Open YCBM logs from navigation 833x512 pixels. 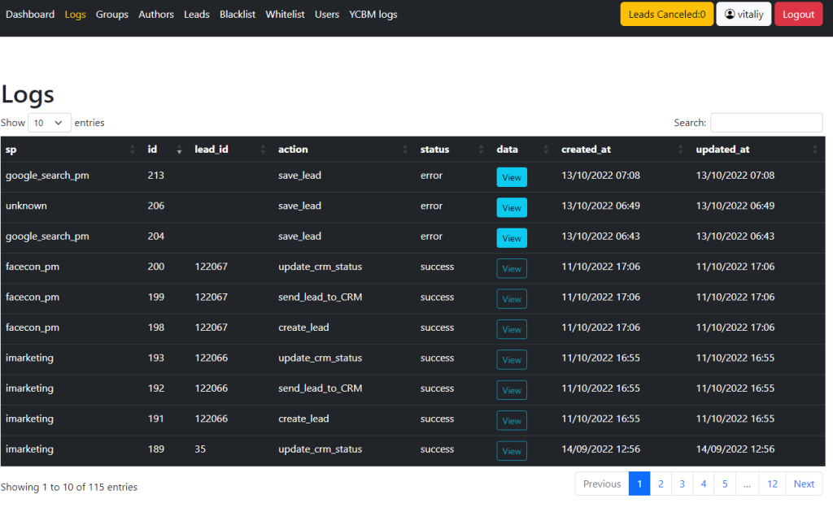click(x=373, y=15)
